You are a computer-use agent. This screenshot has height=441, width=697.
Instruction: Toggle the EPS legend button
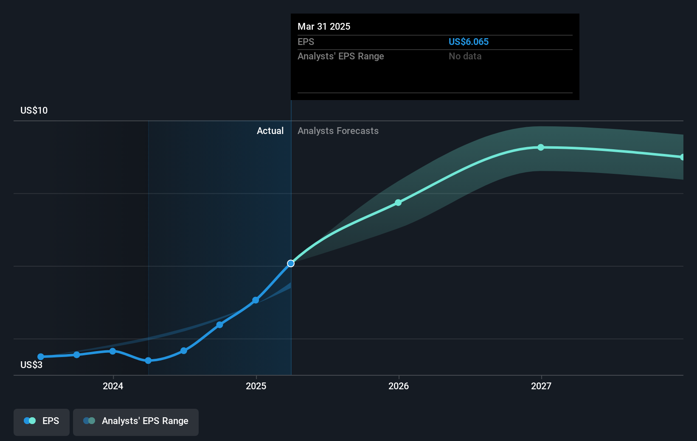point(42,422)
